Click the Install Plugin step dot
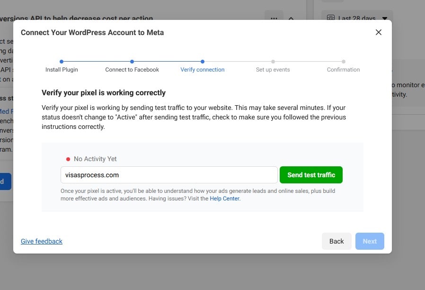Image resolution: width=425 pixels, height=290 pixels. coord(62,61)
